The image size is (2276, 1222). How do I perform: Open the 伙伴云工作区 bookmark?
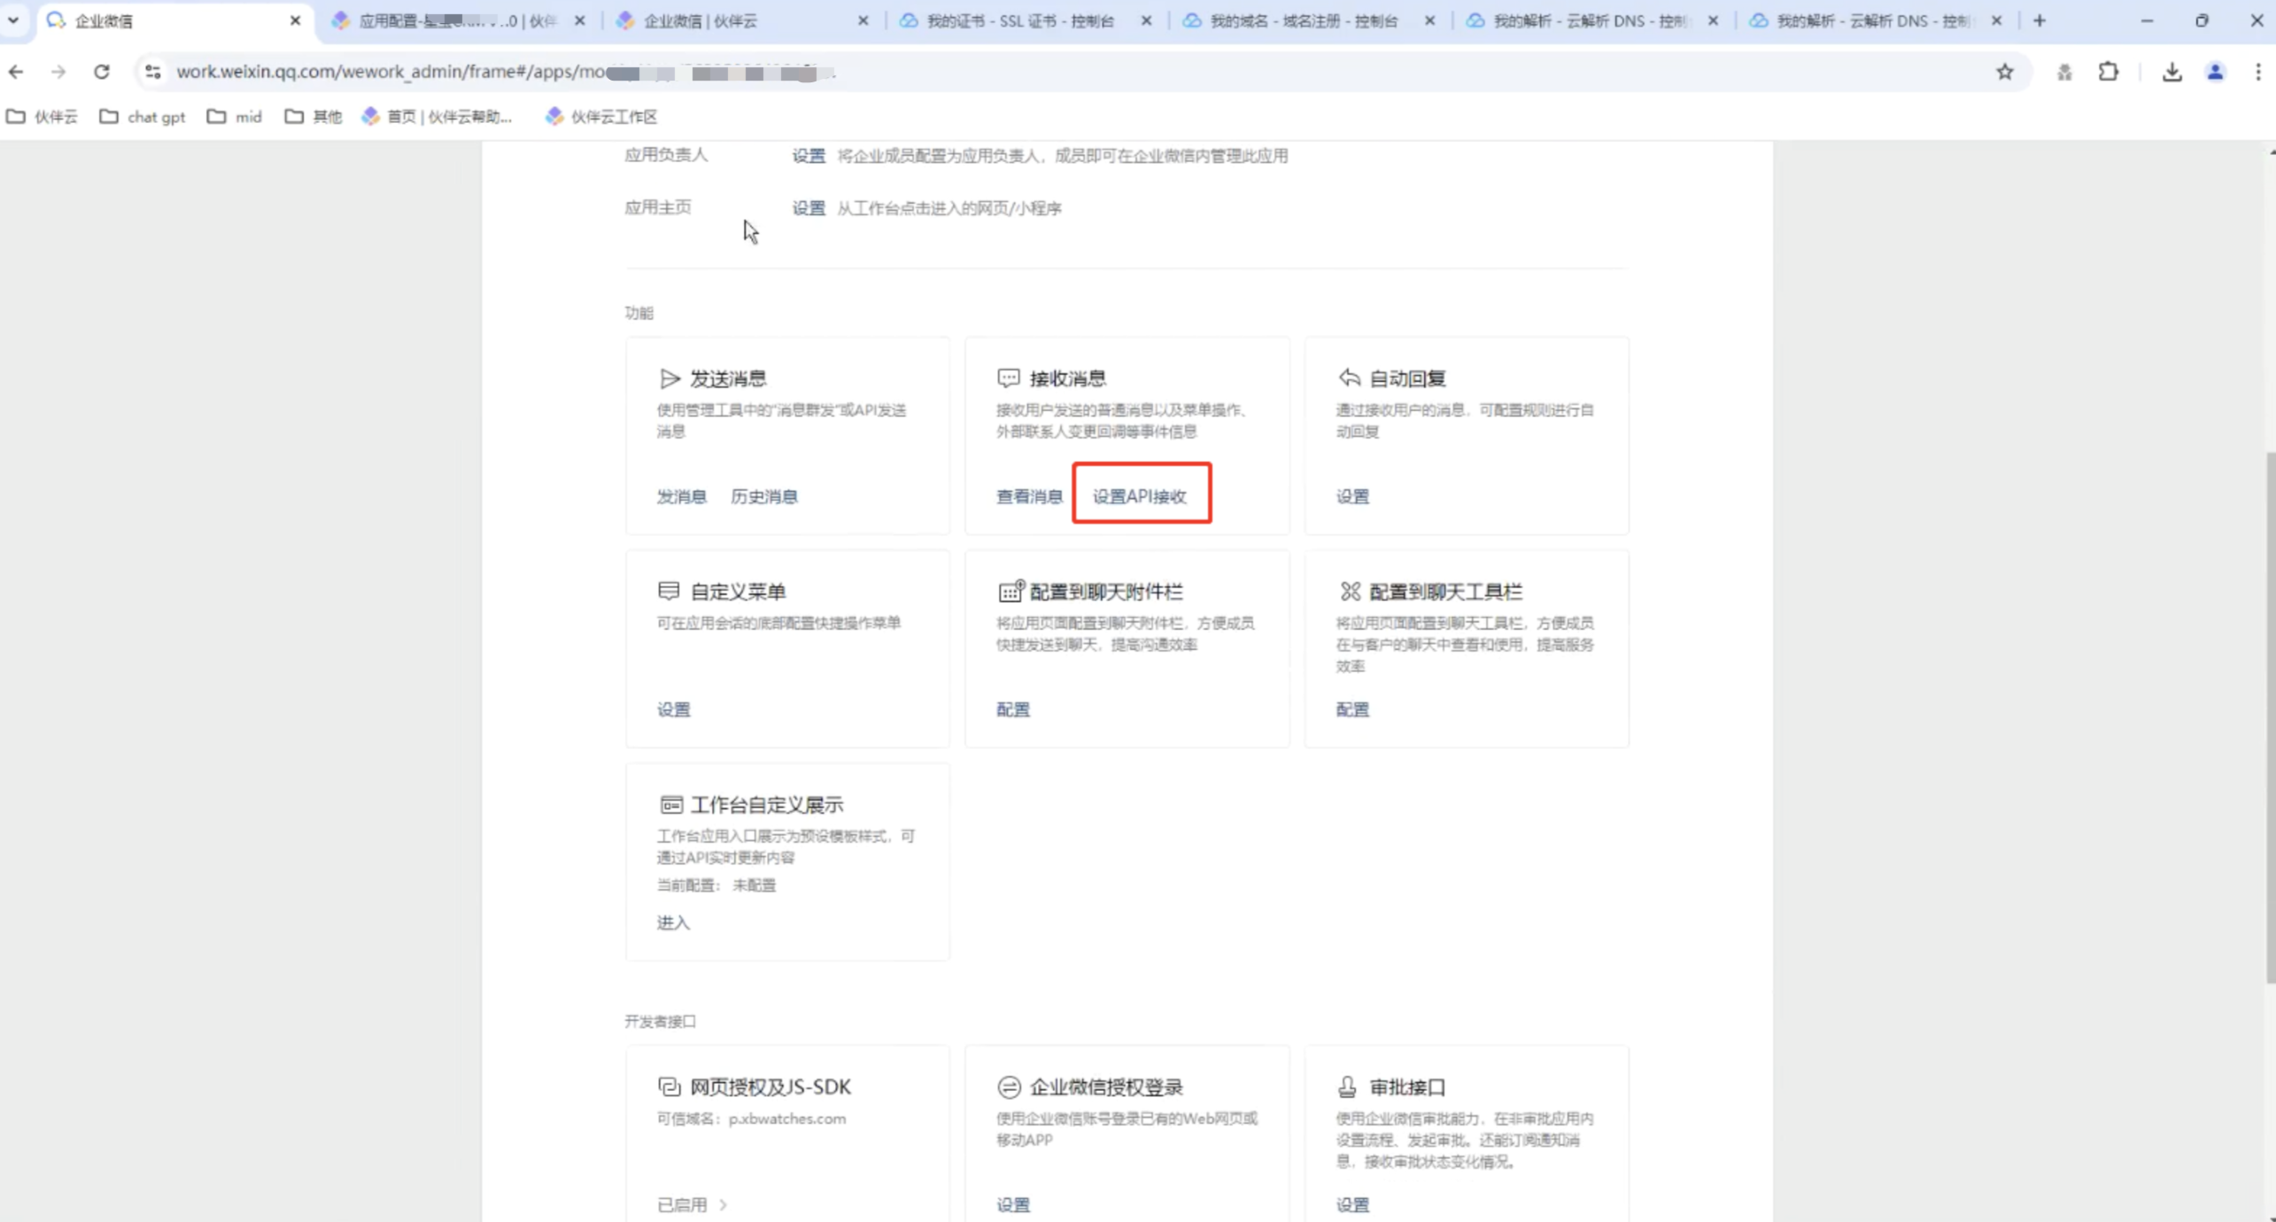[x=602, y=117]
